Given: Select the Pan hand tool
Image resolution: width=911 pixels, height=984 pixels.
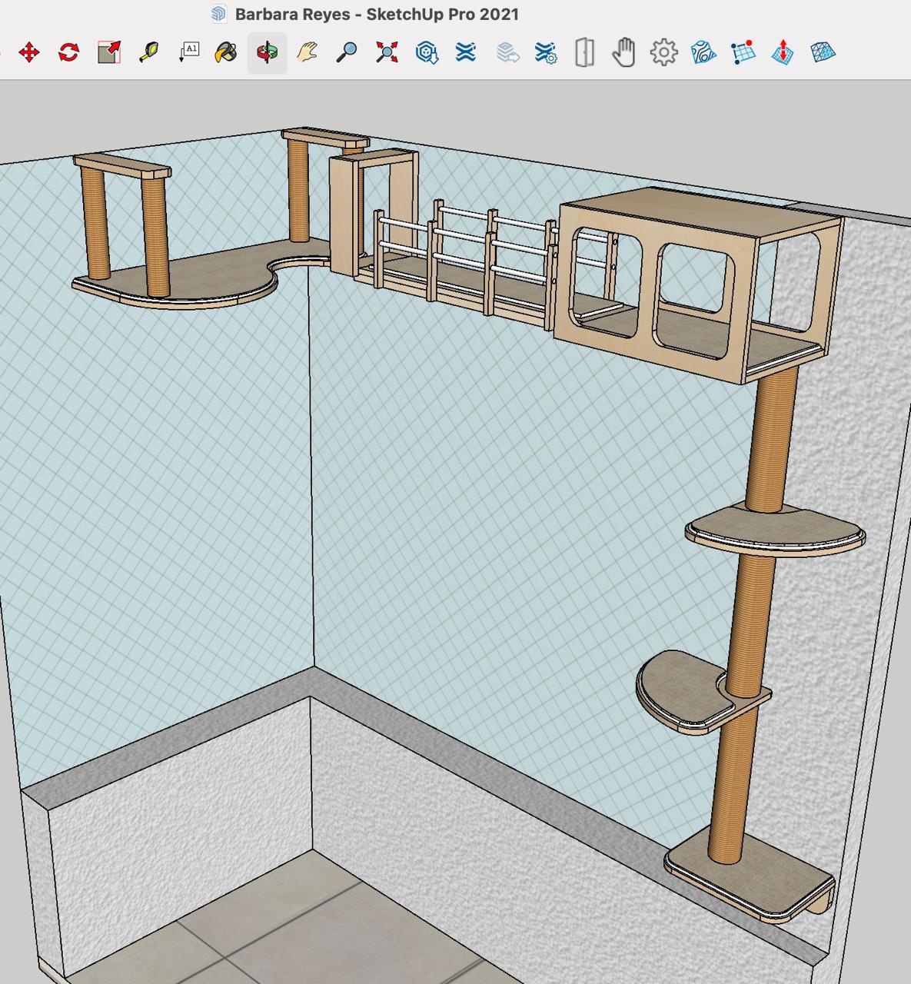Looking at the screenshot, I should (308, 53).
